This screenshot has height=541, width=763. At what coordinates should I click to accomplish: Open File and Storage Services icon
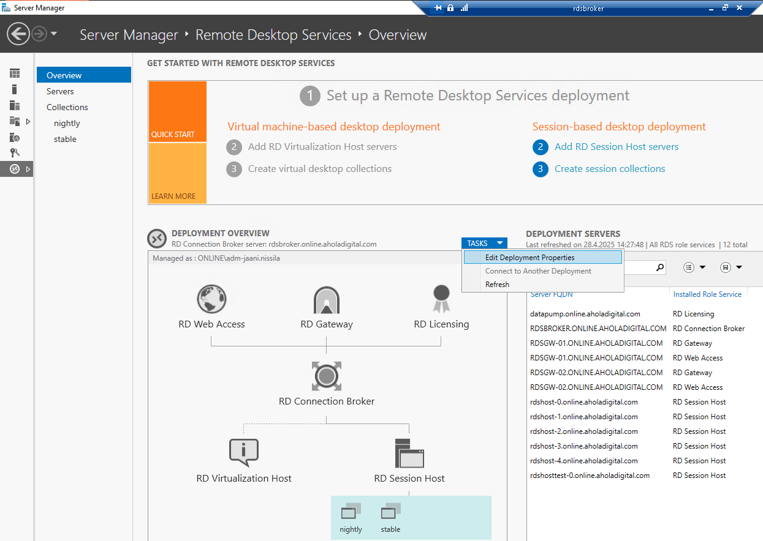(x=15, y=121)
